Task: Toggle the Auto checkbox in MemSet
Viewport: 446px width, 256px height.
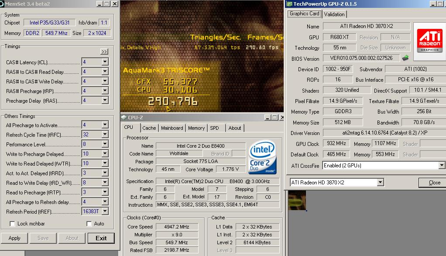Action: click(x=89, y=224)
